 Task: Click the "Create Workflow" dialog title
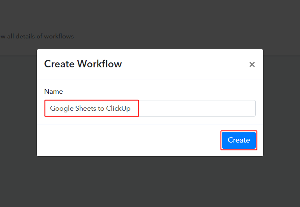(83, 64)
